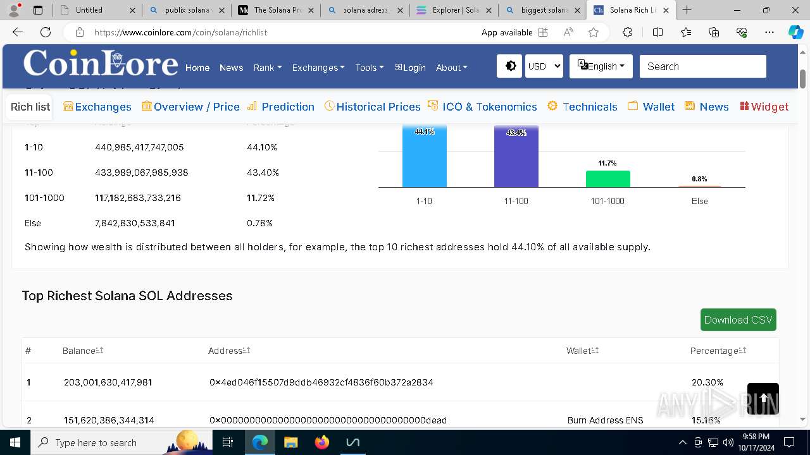Sort table by Wallet column
Screen dimensions: 810x455
pyautogui.click(x=583, y=351)
